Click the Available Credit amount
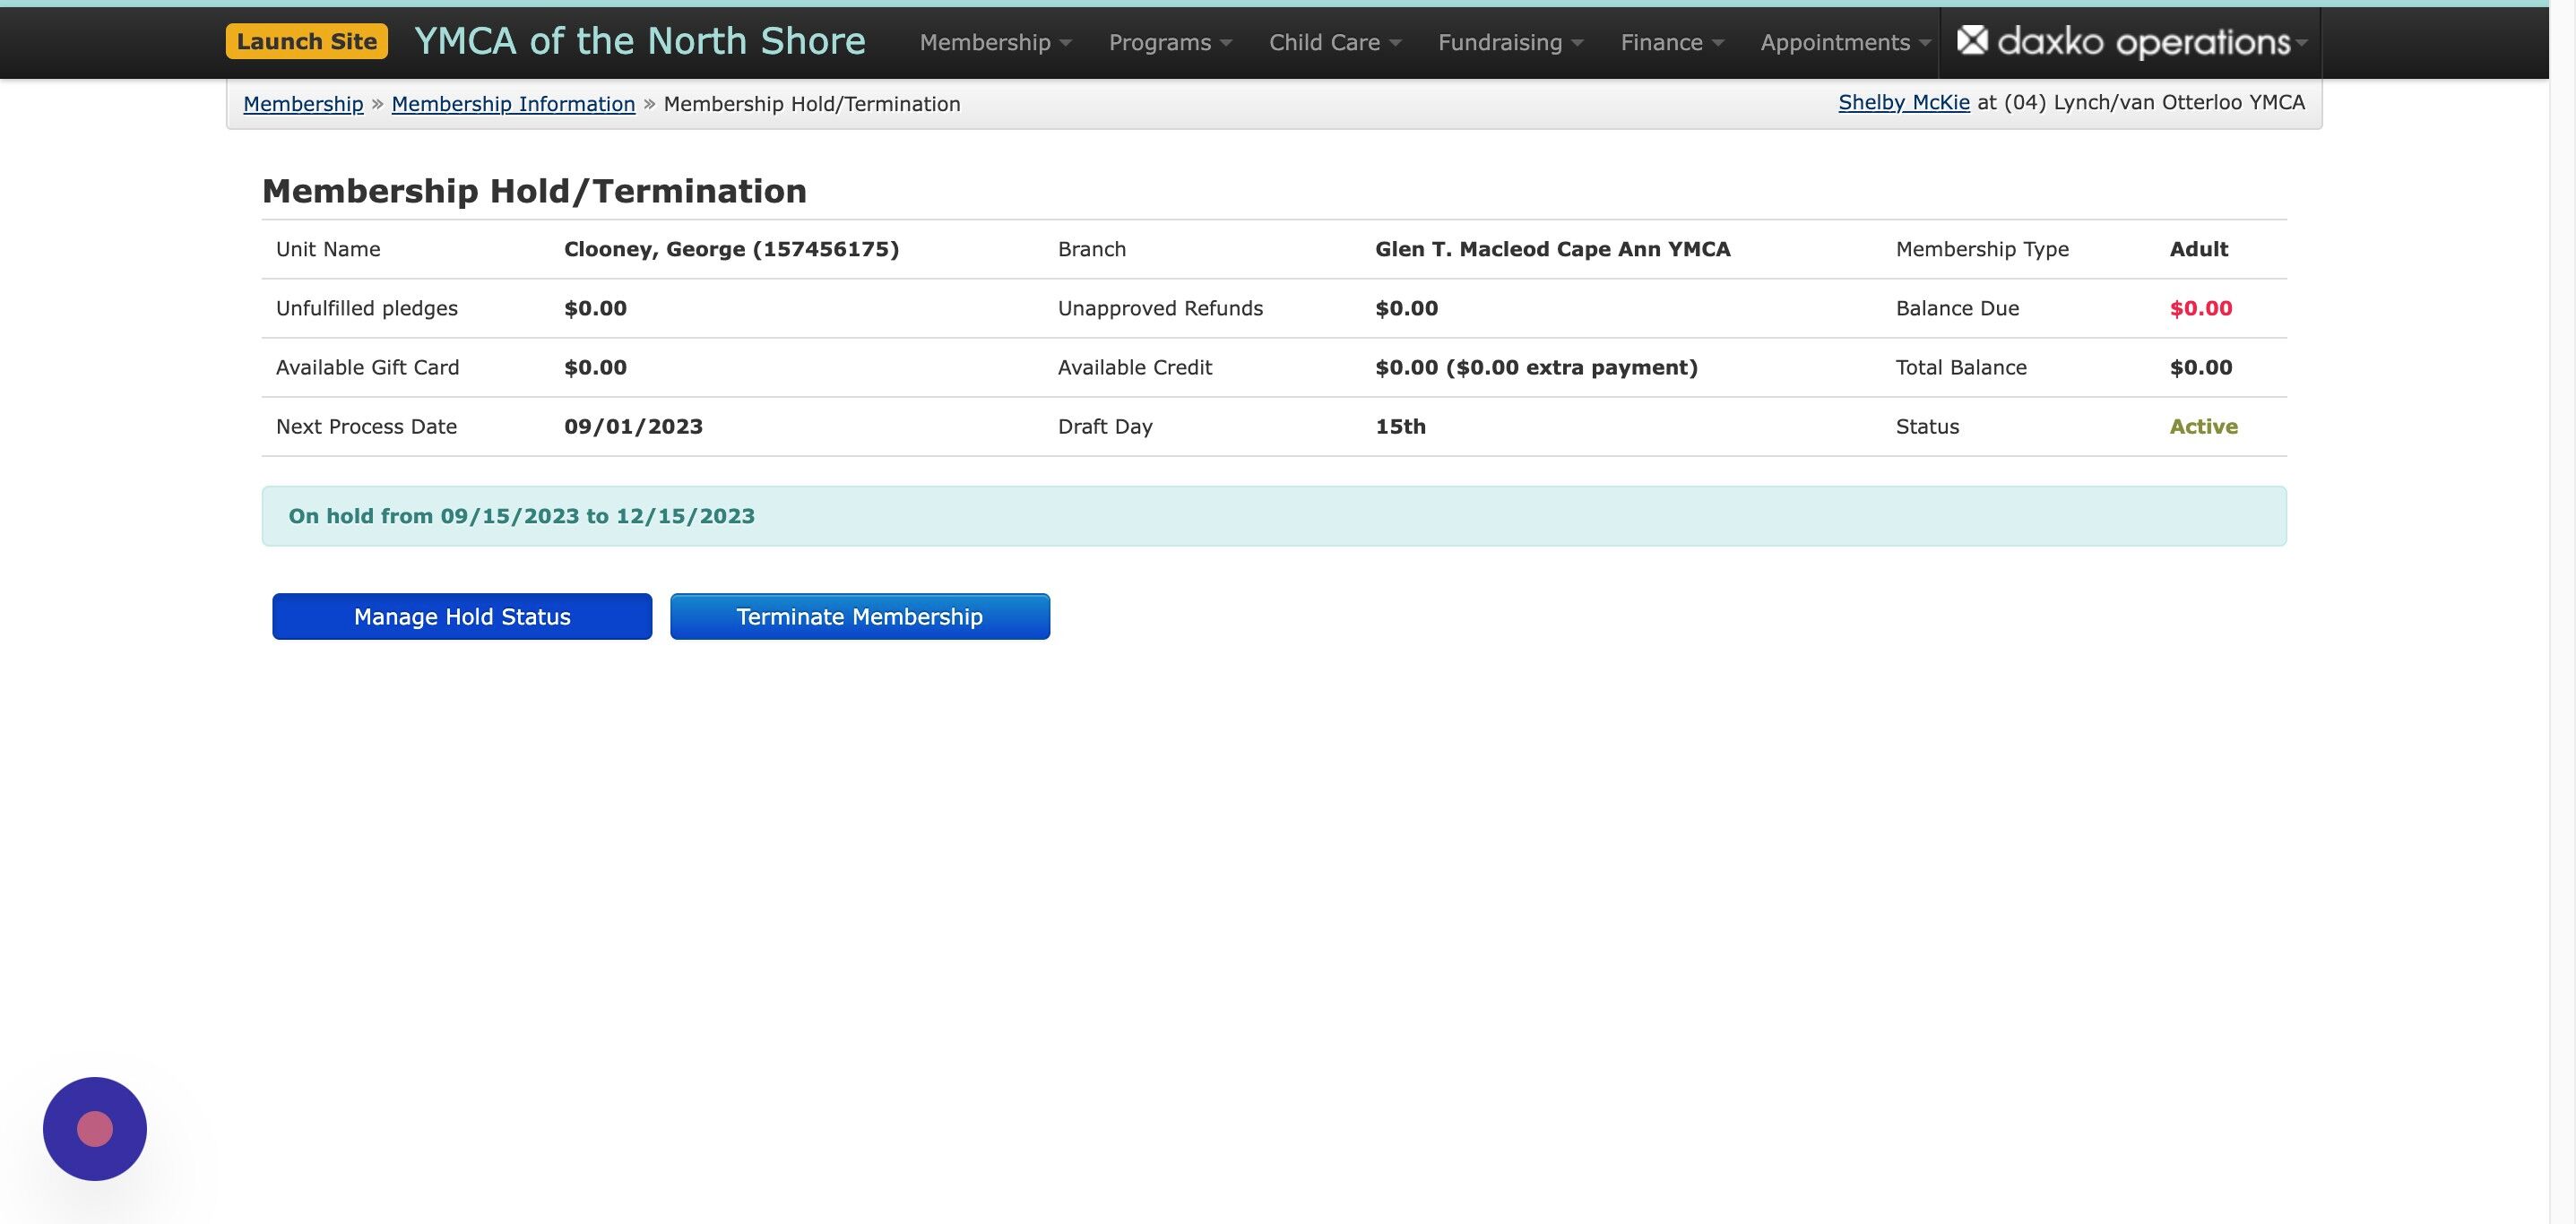The height and width of the screenshot is (1224, 2576). click(x=1536, y=367)
